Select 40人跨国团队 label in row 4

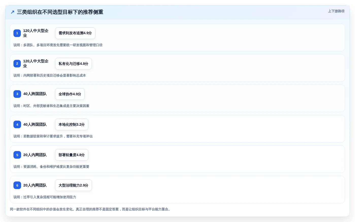pyautogui.click(x=35, y=124)
